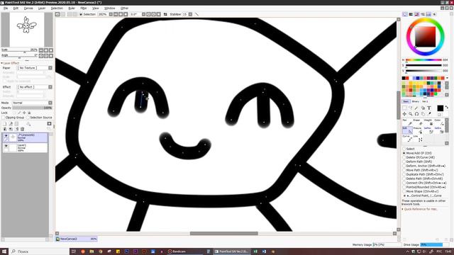Open the layer blending Mode dropdown
454x255 pixels.
[50, 103]
